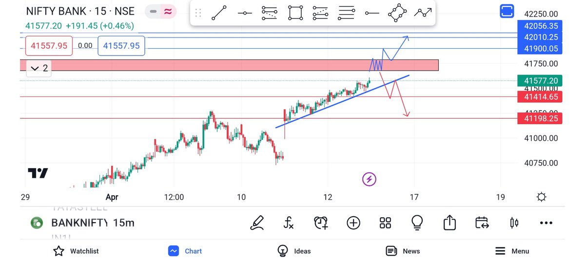Grab the drawing toolbar drag handle
The width and height of the screenshot is (585, 263).
tap(198, 13)
